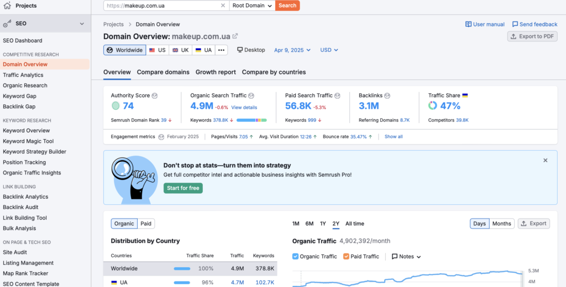Dismiss the Semrush Pro banner

[x=546, y=160]
